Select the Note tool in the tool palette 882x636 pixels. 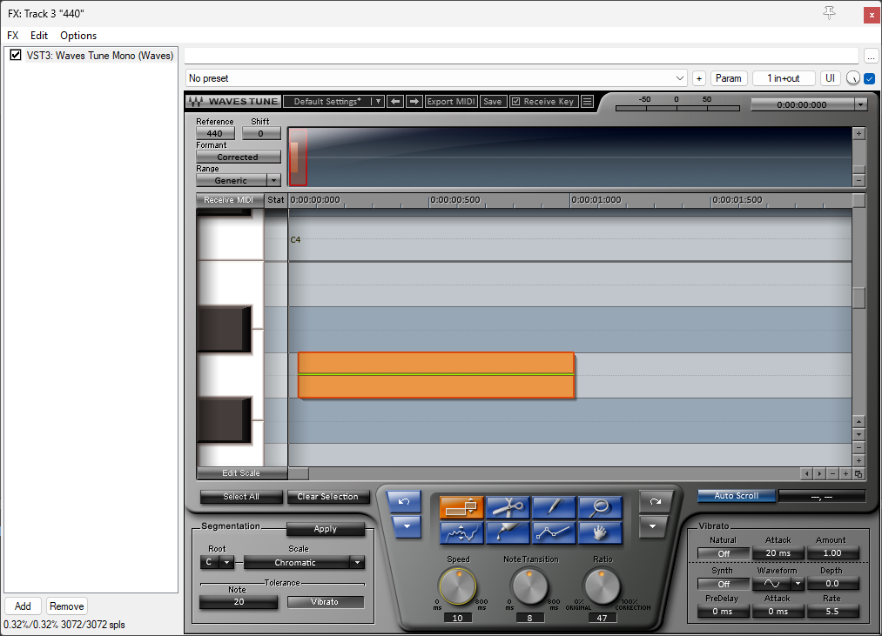point(461,507)
